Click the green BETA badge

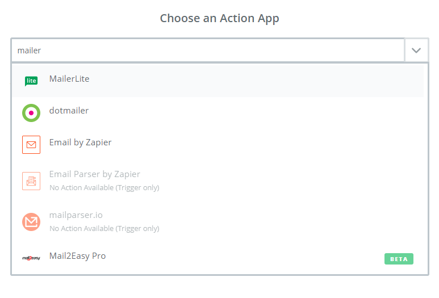[x=399, y=259]
